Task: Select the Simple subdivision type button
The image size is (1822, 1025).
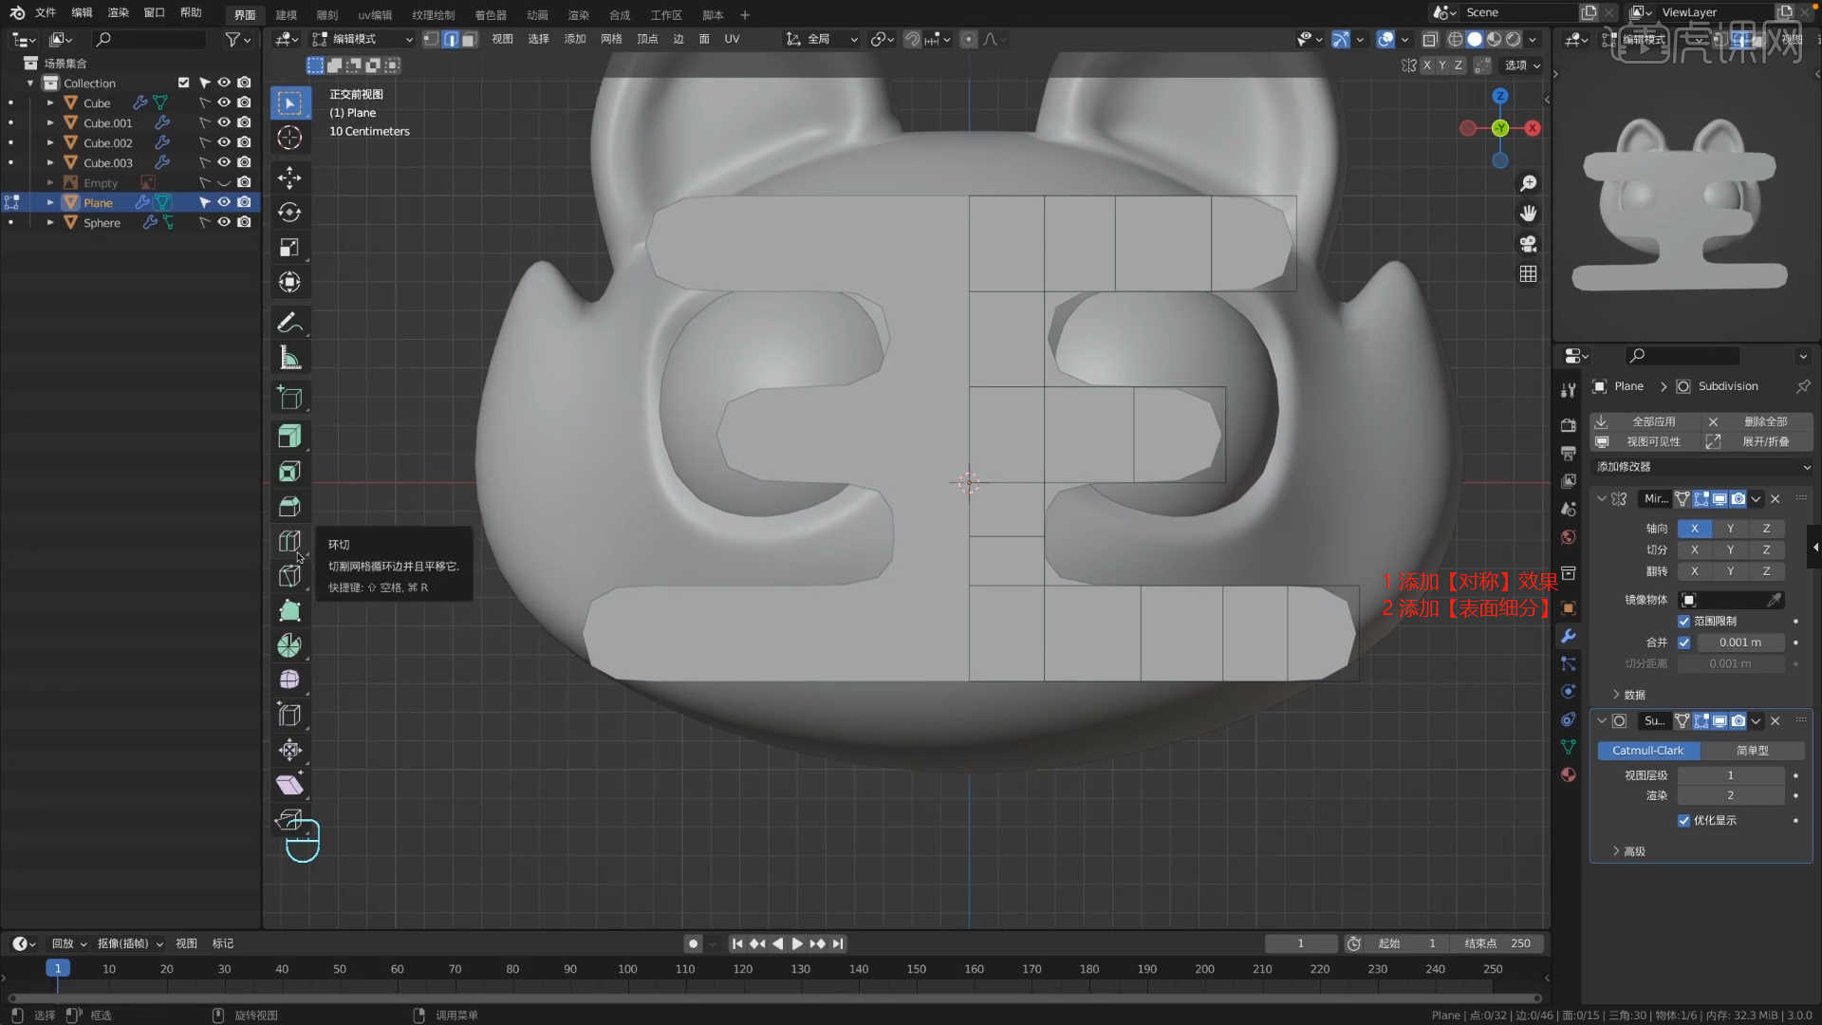Action: pyautogui.click(x=1752, y=751)
